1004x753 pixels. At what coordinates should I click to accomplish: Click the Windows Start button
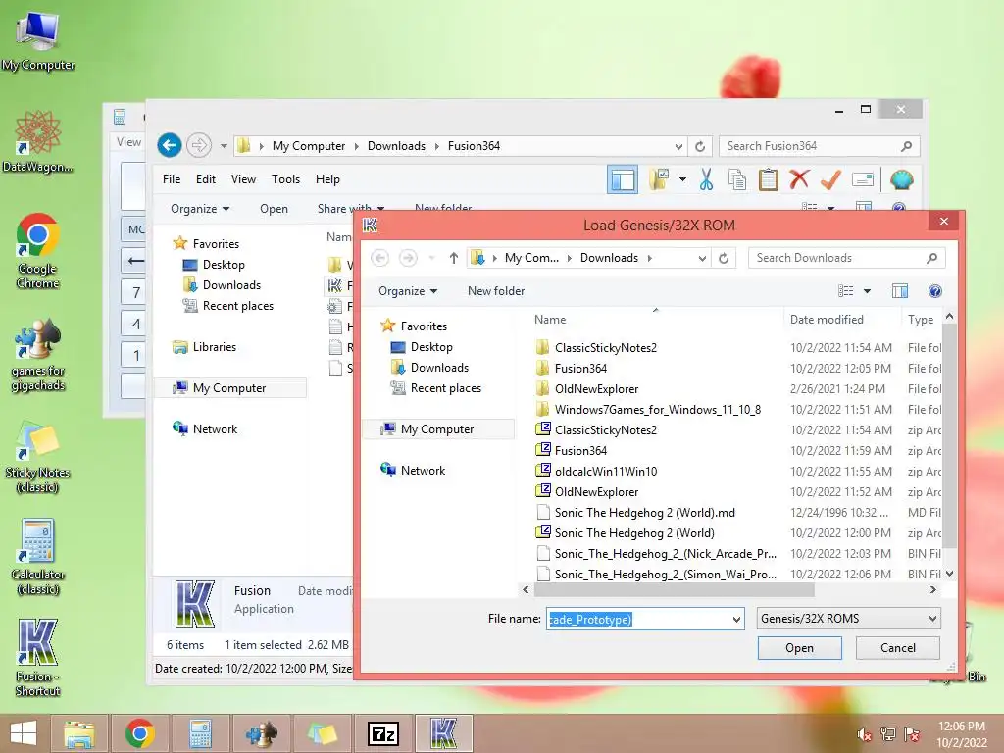pyautogui.click(x=24, y=733)
